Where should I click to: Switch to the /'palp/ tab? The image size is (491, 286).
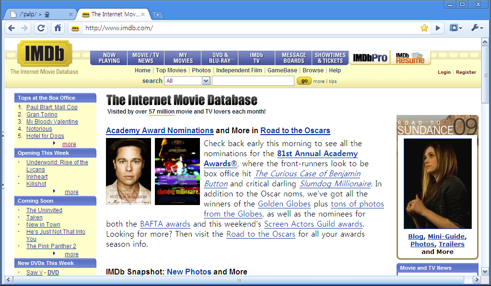[39, 14]
